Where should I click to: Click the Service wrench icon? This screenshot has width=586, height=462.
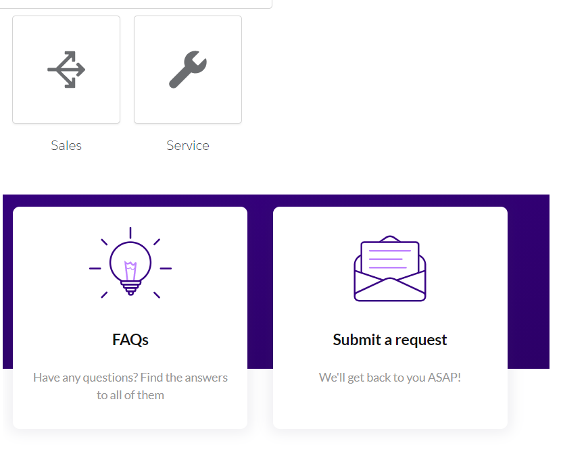click(x=188, y=70)
